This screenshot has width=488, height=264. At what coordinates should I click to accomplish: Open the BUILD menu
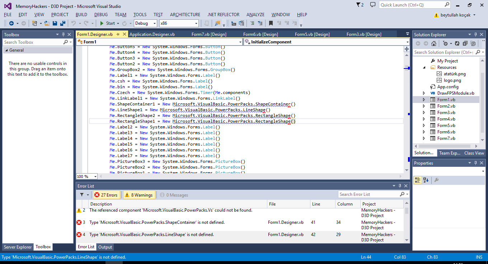[x=81, y=15]
